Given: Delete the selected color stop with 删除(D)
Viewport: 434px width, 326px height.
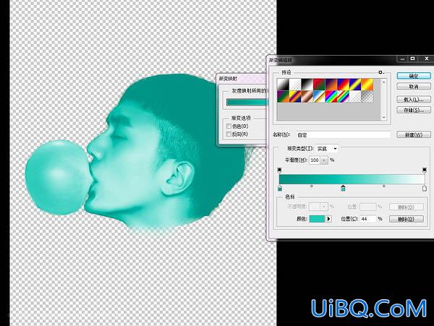Looking at the screenshot, I should click(x=407, y=219).
